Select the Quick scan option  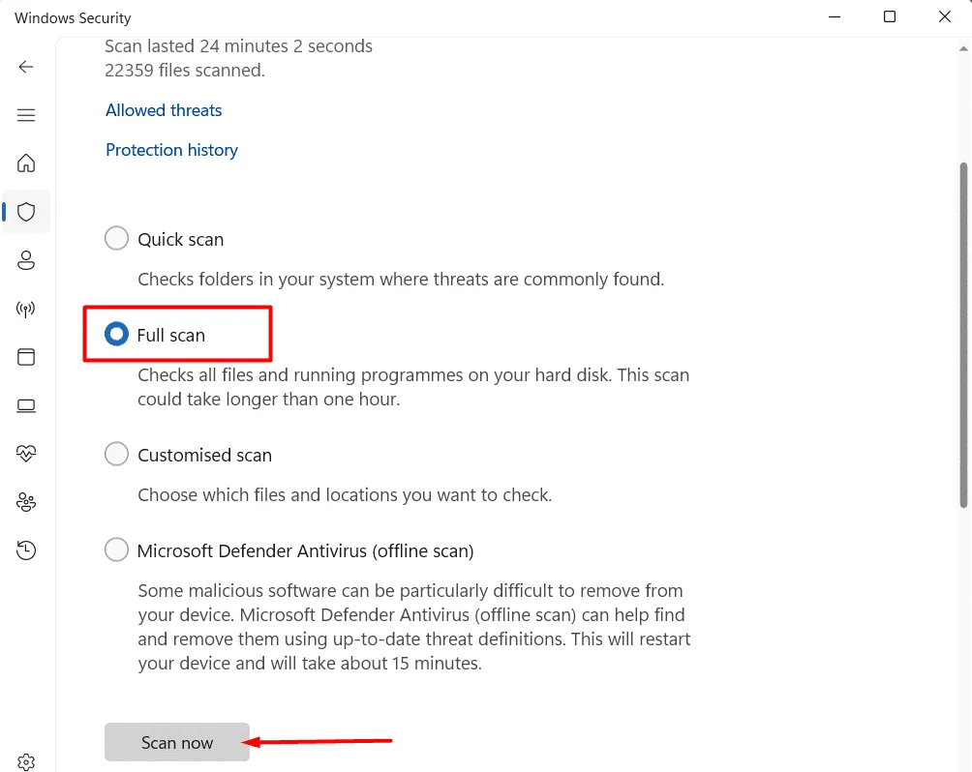tap(116, 238)
